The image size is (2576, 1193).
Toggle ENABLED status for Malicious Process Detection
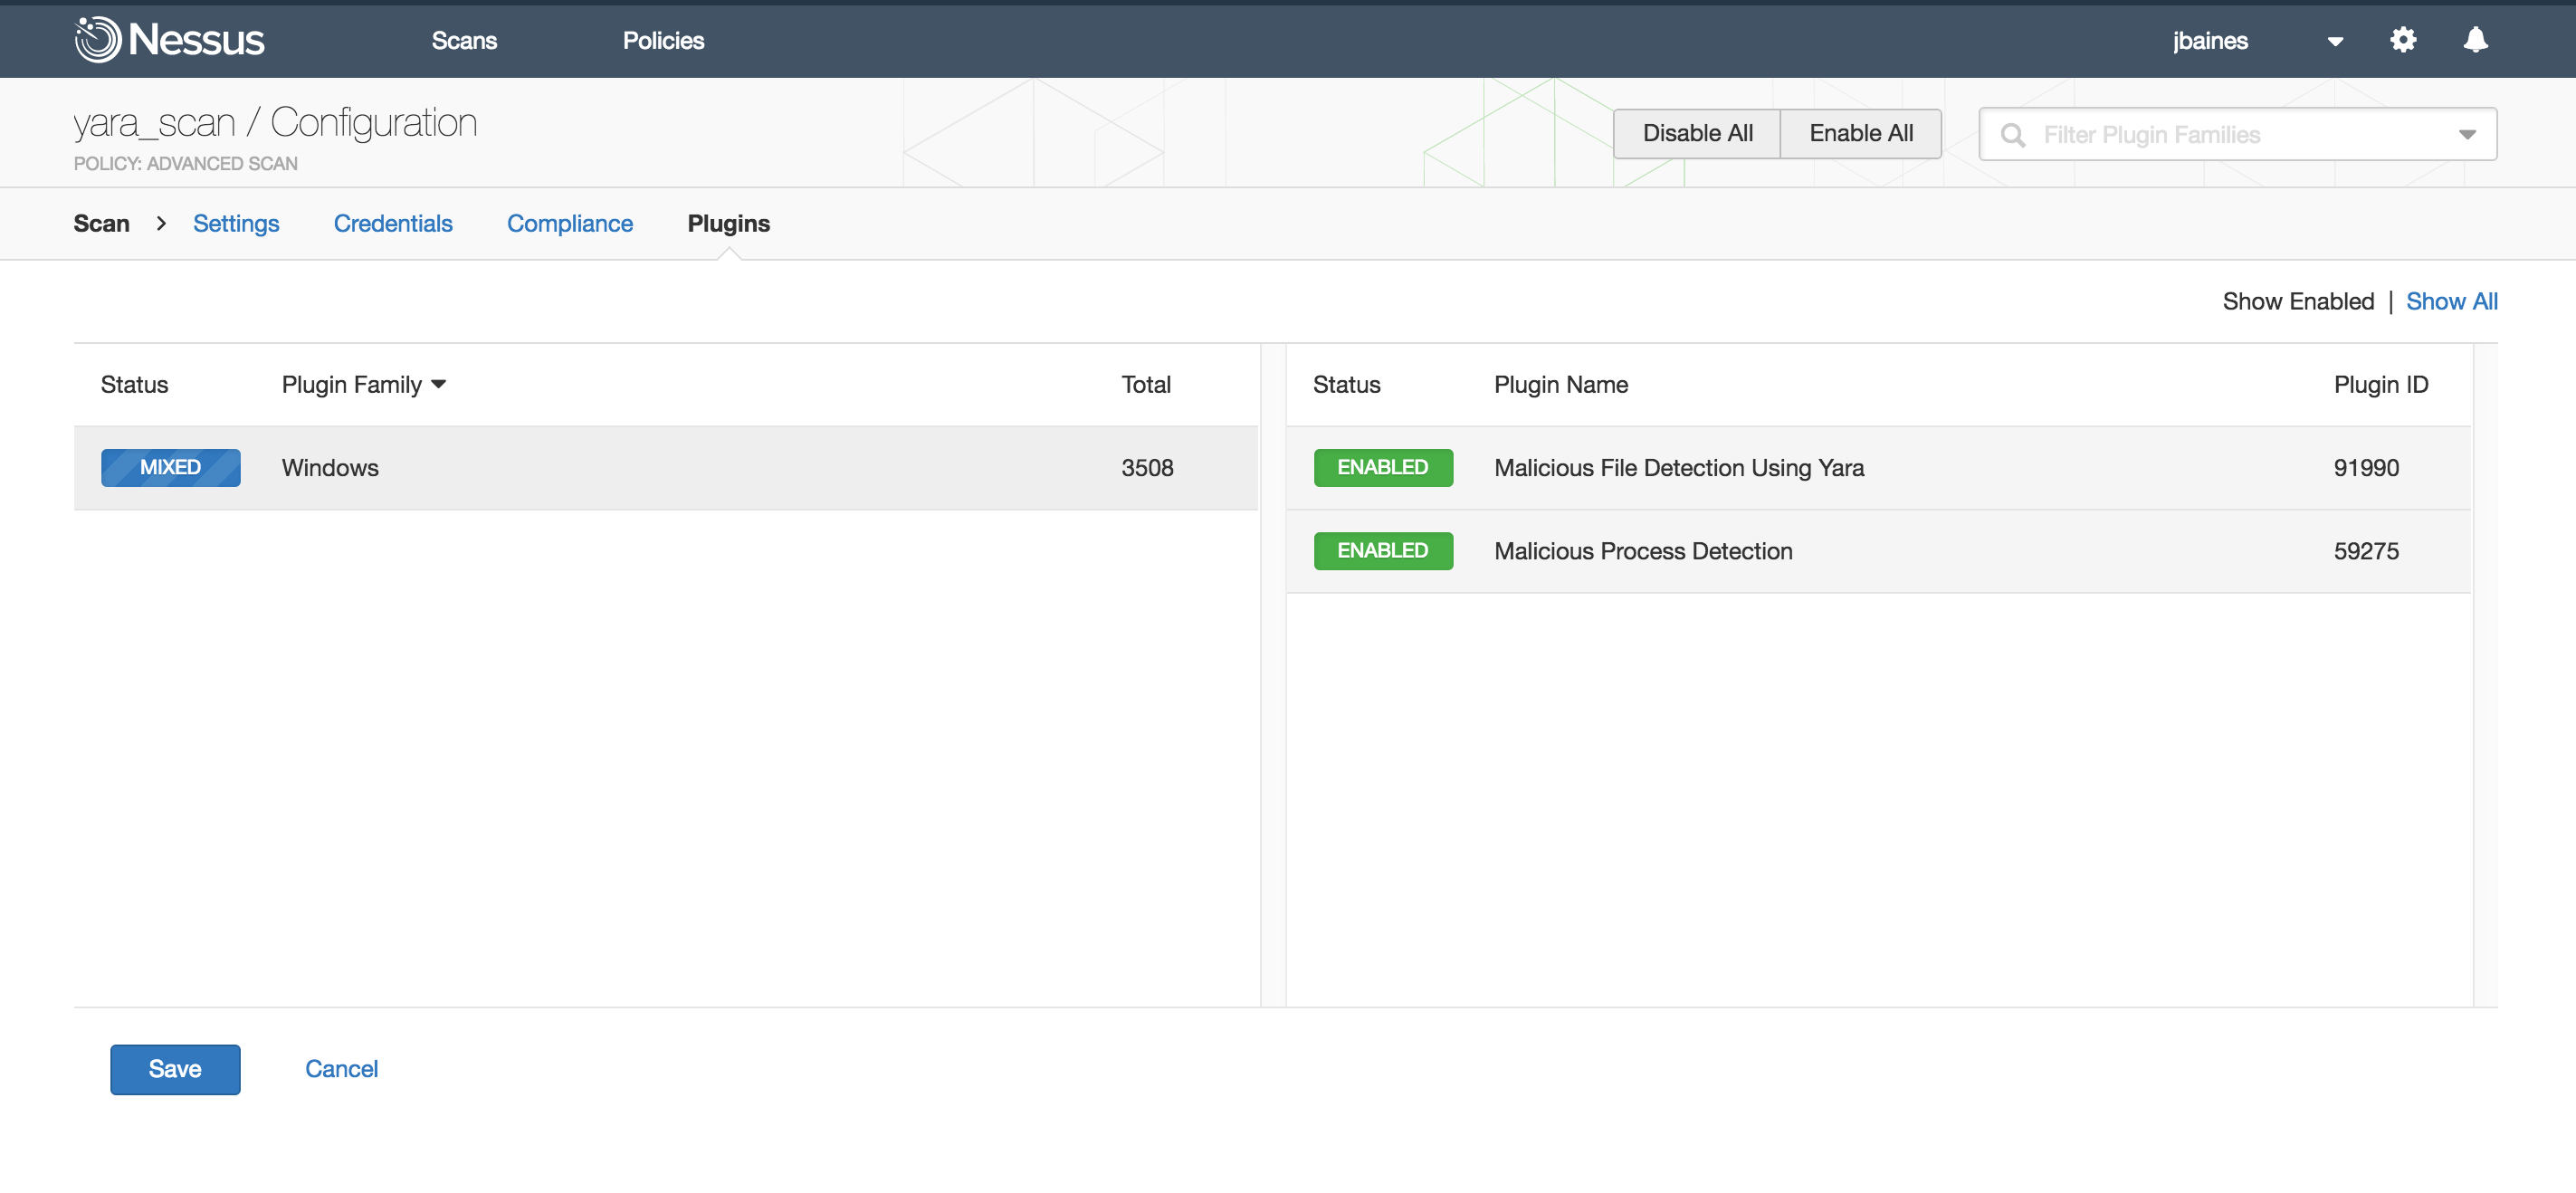pos(1382,550)
